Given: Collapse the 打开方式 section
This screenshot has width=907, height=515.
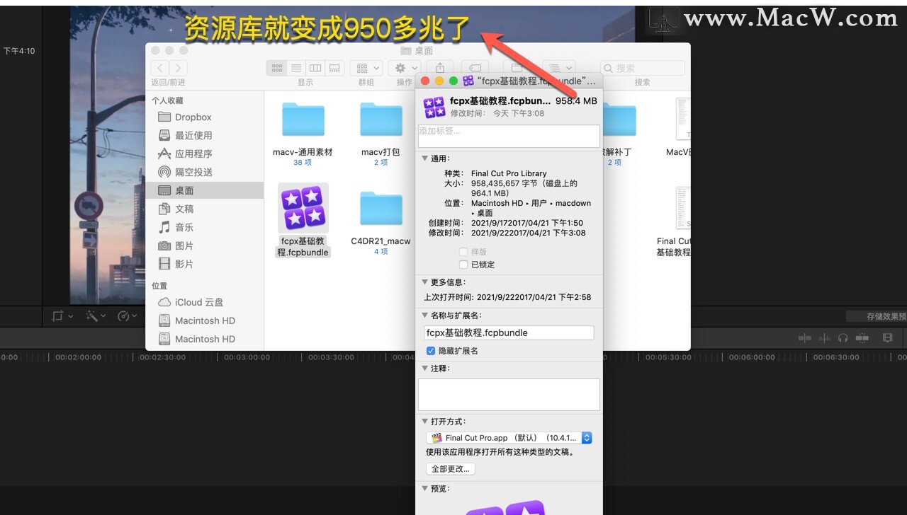Looking at the screenshot, I should click(425, 422).
